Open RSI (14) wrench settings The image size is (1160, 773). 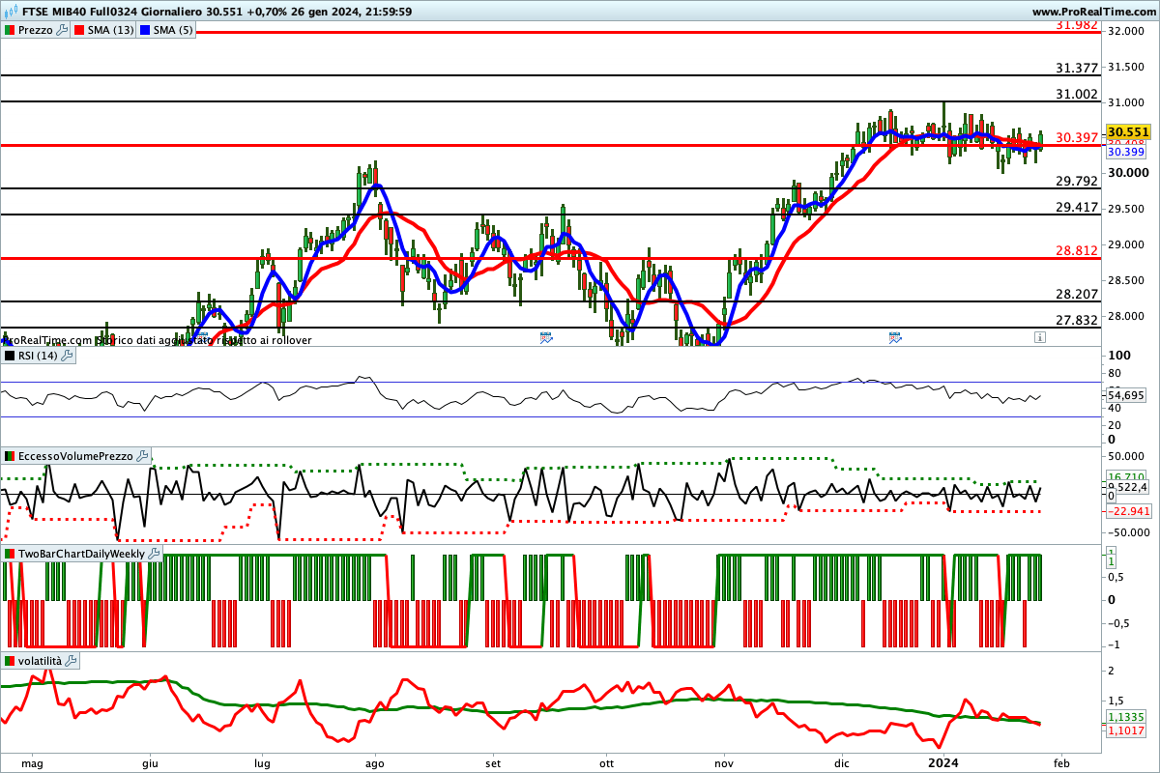(67, 356)
